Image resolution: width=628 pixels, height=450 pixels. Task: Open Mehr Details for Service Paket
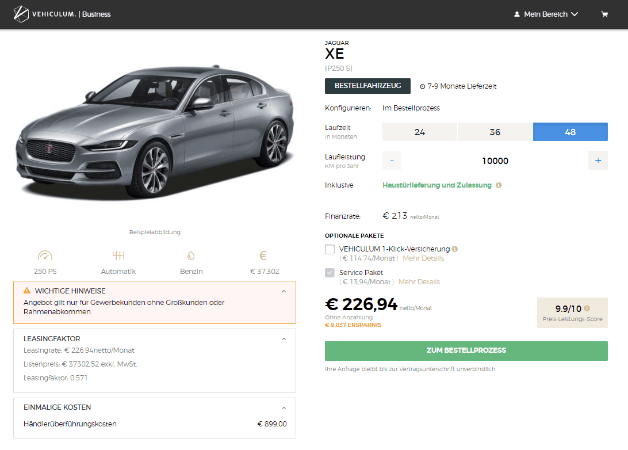click(419, 282)
